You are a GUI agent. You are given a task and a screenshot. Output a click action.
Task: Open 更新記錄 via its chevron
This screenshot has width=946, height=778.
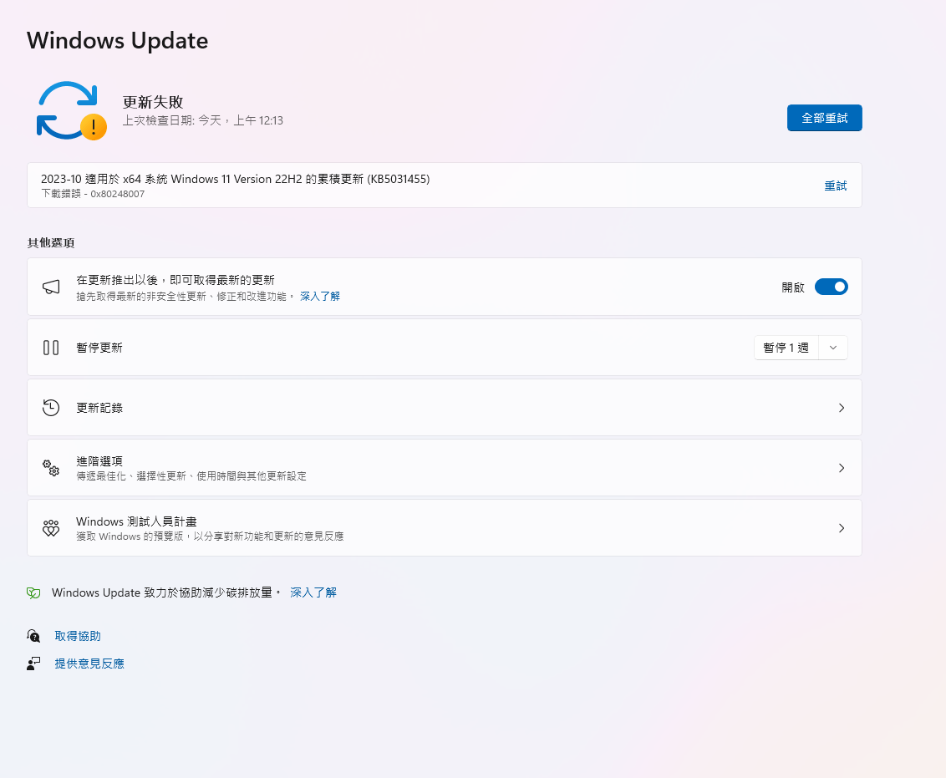pyautogui.click(x=842, y=408)
